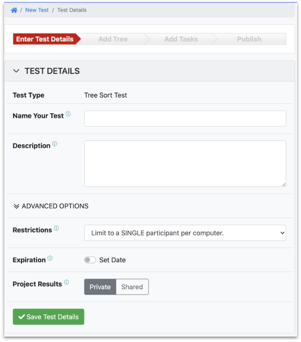Go to the Add Tasks step
Screen dimensions: 301x342
click(181, 39)
